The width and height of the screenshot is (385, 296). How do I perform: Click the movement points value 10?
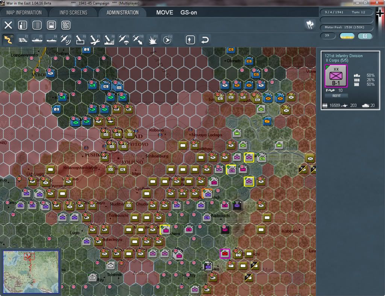(x=340, y=90)
